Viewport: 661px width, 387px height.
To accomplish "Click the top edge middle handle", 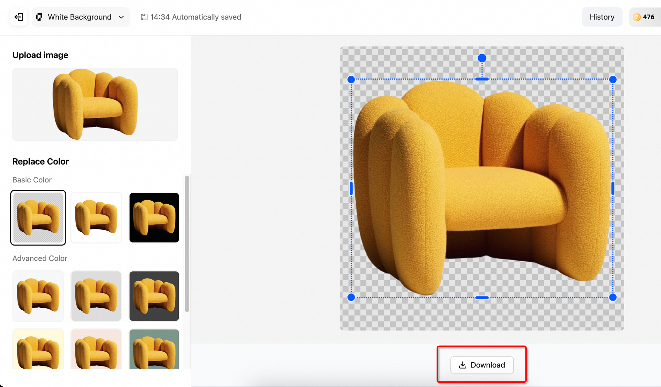I will [482, 79].
